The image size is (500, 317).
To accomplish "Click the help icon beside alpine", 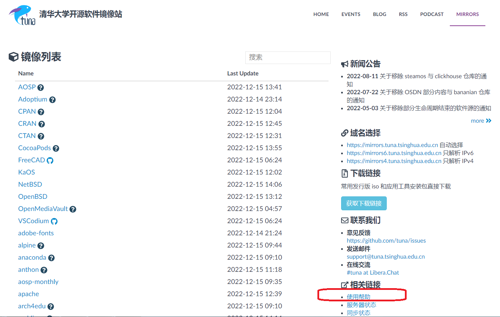I will (41, 246).
